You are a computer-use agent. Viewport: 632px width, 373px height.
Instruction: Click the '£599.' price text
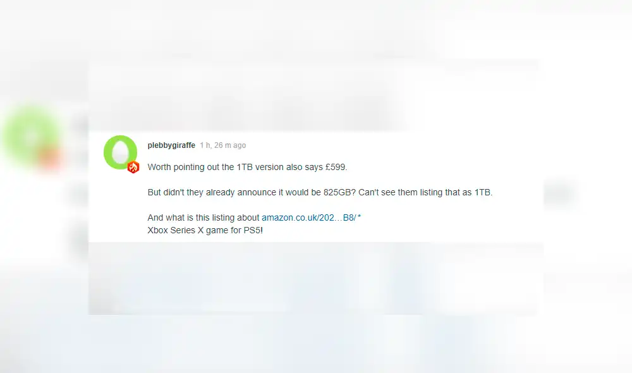point(336,167)
